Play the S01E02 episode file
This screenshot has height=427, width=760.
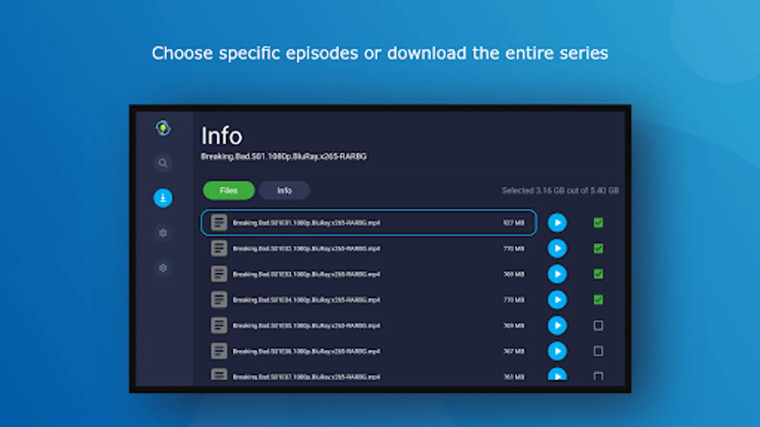[x=557, y=248]
